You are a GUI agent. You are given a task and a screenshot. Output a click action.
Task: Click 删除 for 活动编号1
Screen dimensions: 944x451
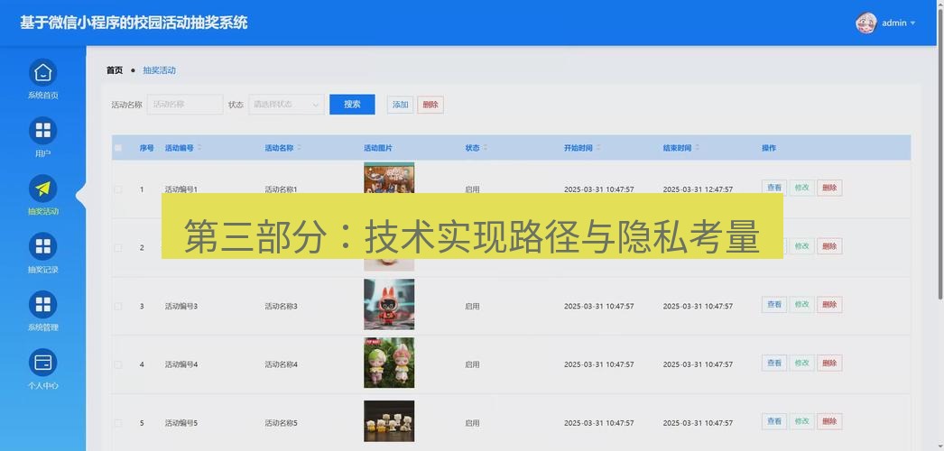coord(829,188)
